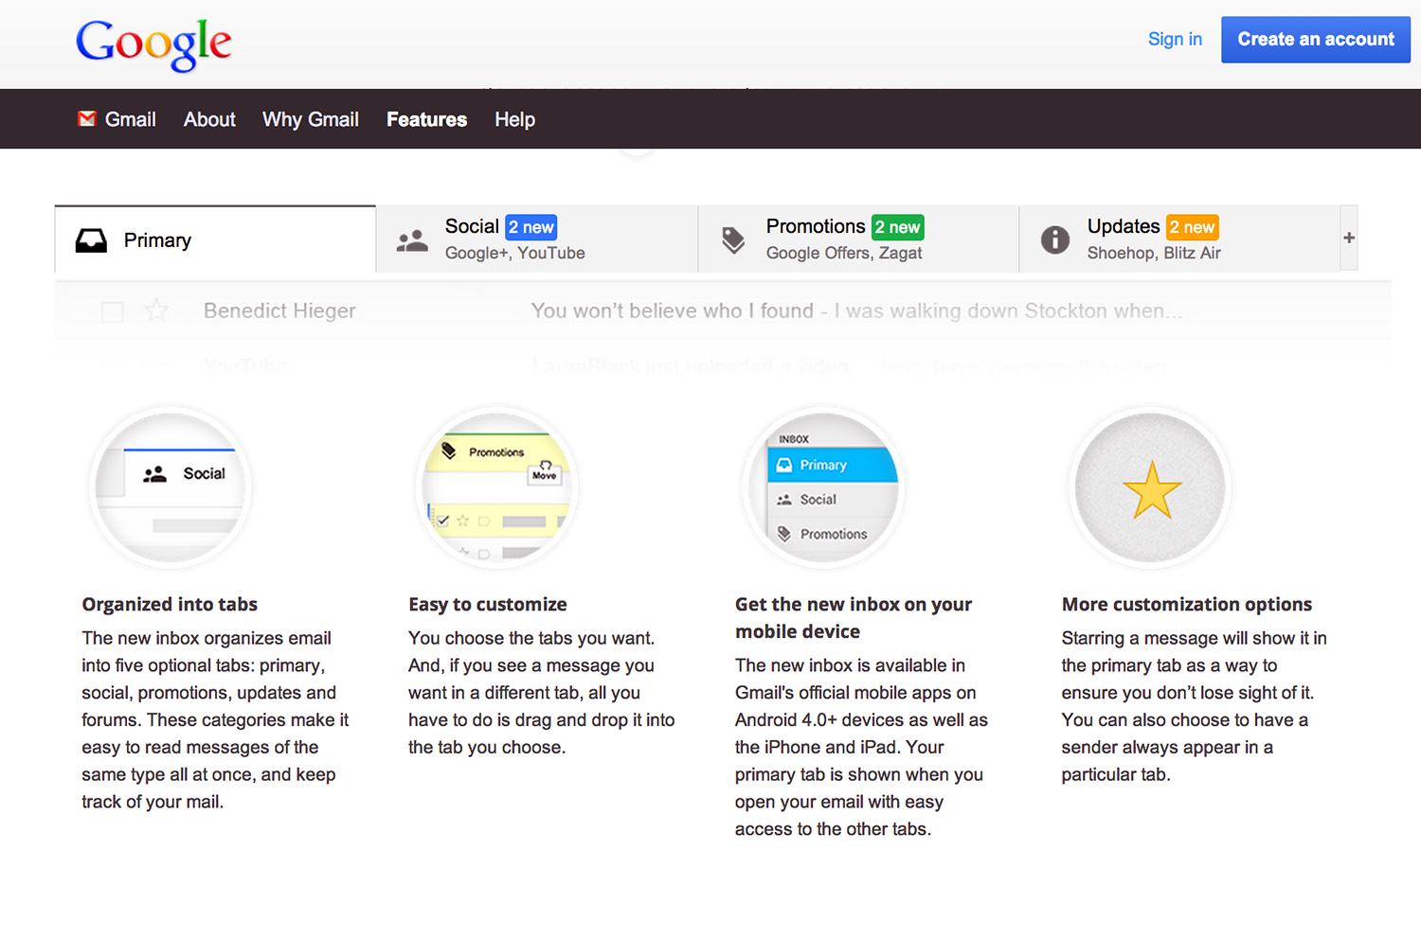
Task: Click the Primary tab inbox tray icon
Action: point(91,240)
